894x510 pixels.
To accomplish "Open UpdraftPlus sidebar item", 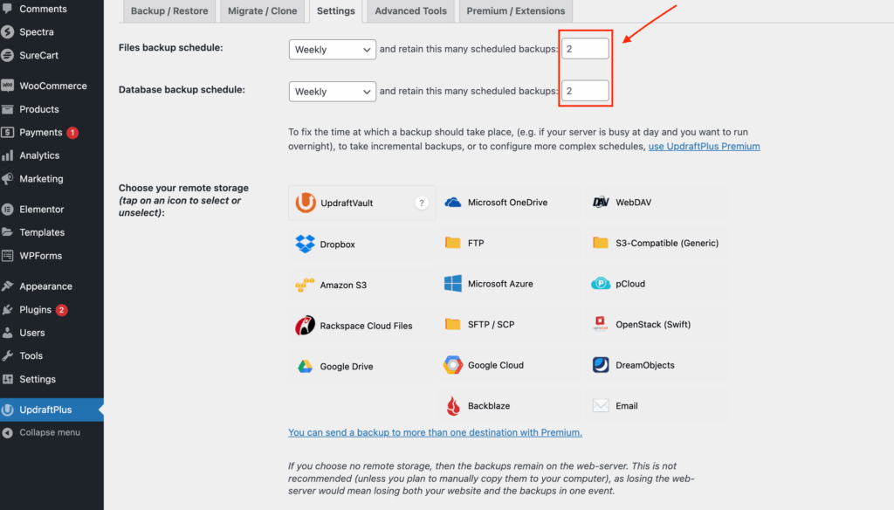I will [52, 410].
